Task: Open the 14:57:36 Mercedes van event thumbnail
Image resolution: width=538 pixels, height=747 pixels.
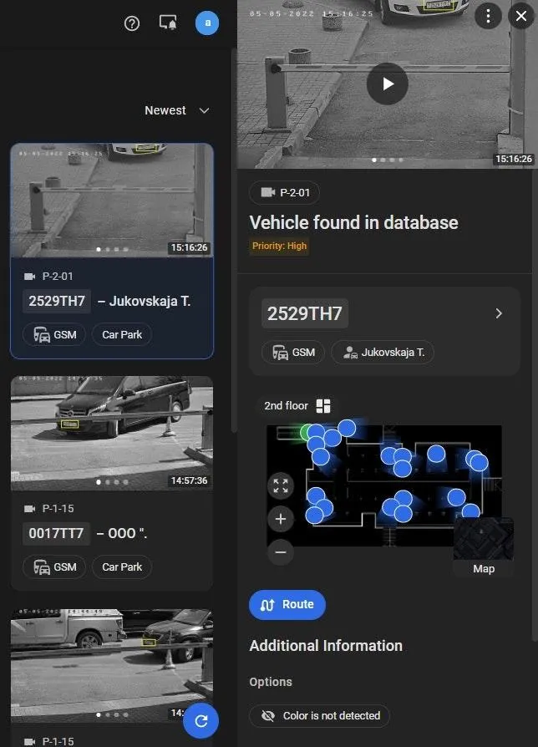Action: pyautogui.click(x=112, y=433)
